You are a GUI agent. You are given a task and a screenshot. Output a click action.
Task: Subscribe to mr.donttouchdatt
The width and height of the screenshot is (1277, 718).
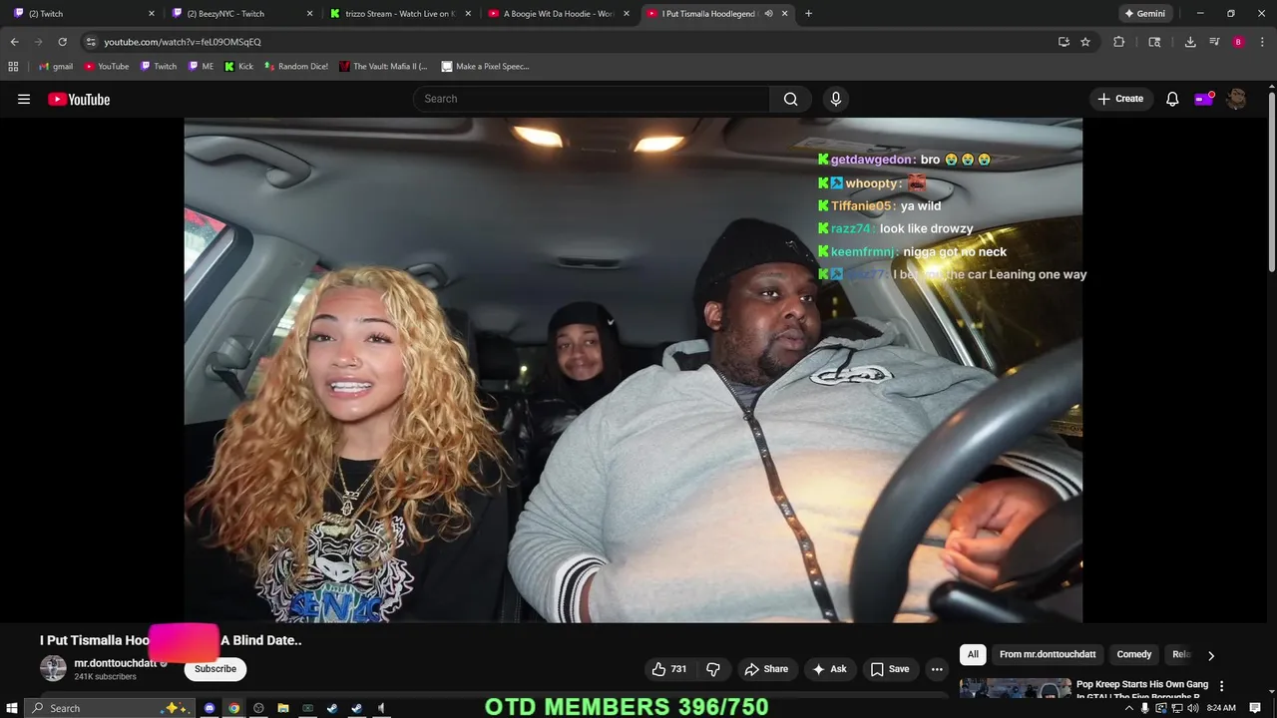click(x=215, y=669)
